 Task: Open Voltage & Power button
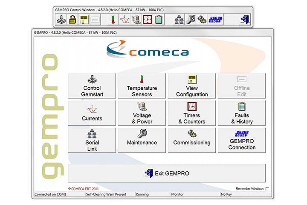(142, 113)
